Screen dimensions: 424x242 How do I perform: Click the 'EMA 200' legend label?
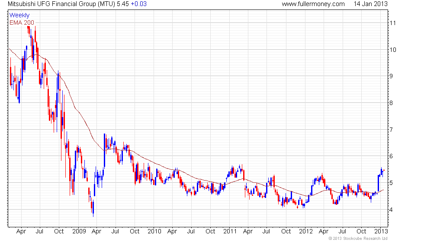[x=22, y=22]
